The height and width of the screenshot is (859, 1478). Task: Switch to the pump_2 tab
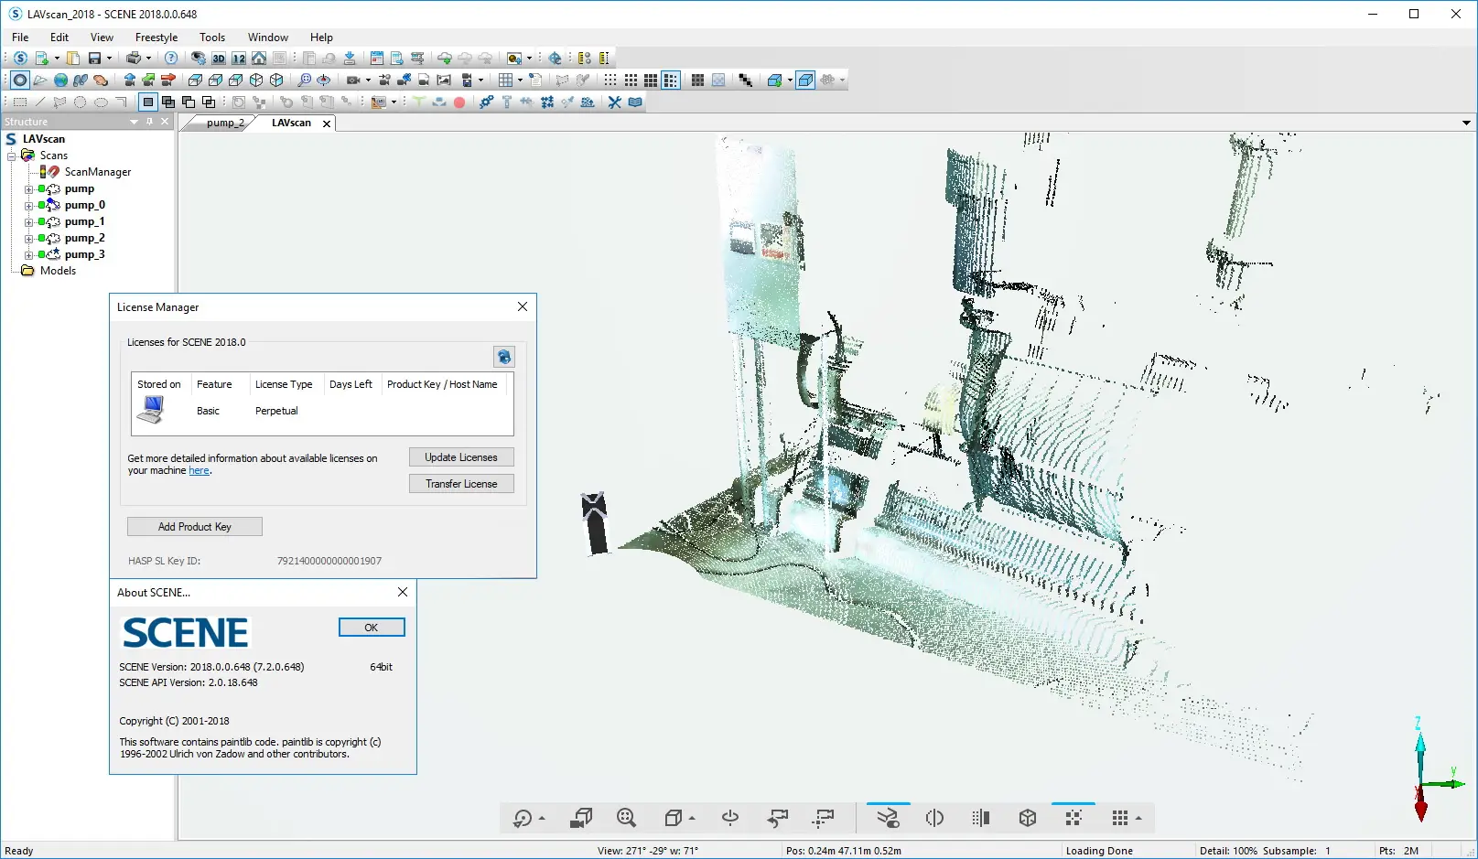click(x=225, y=123)
